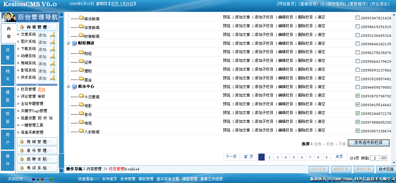Click the page number input field next to 转到
Image resolution: width=396 pixels, height=183 pixels.
pyautogui.click(x=375, y=158)
